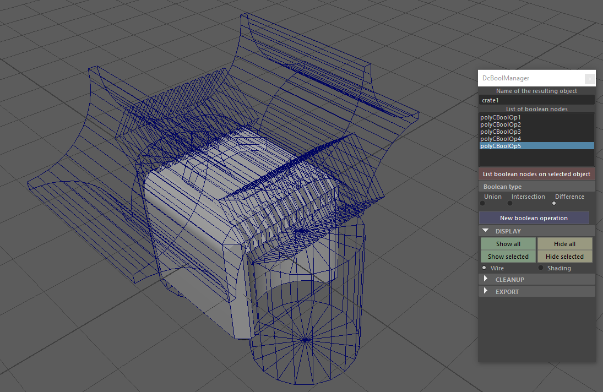Click the Show all button
The image size is (603, 392).
pos(508,244)
